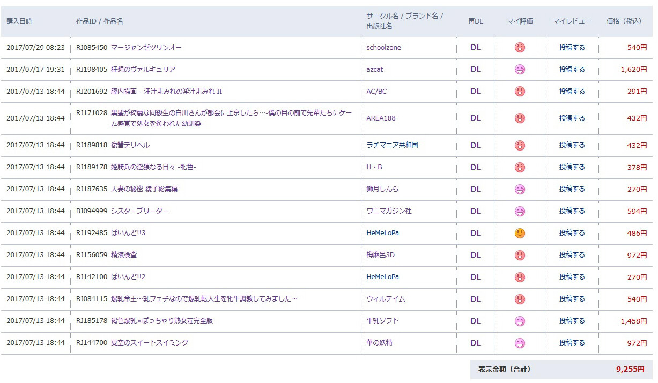Click 投稿する for RJ085450

tap(572, 47)
